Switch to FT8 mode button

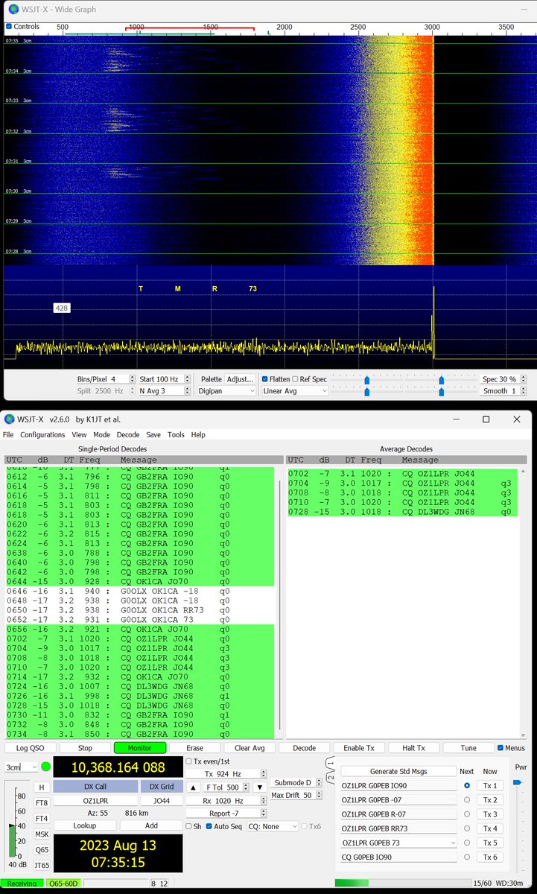tap(42, 803)
